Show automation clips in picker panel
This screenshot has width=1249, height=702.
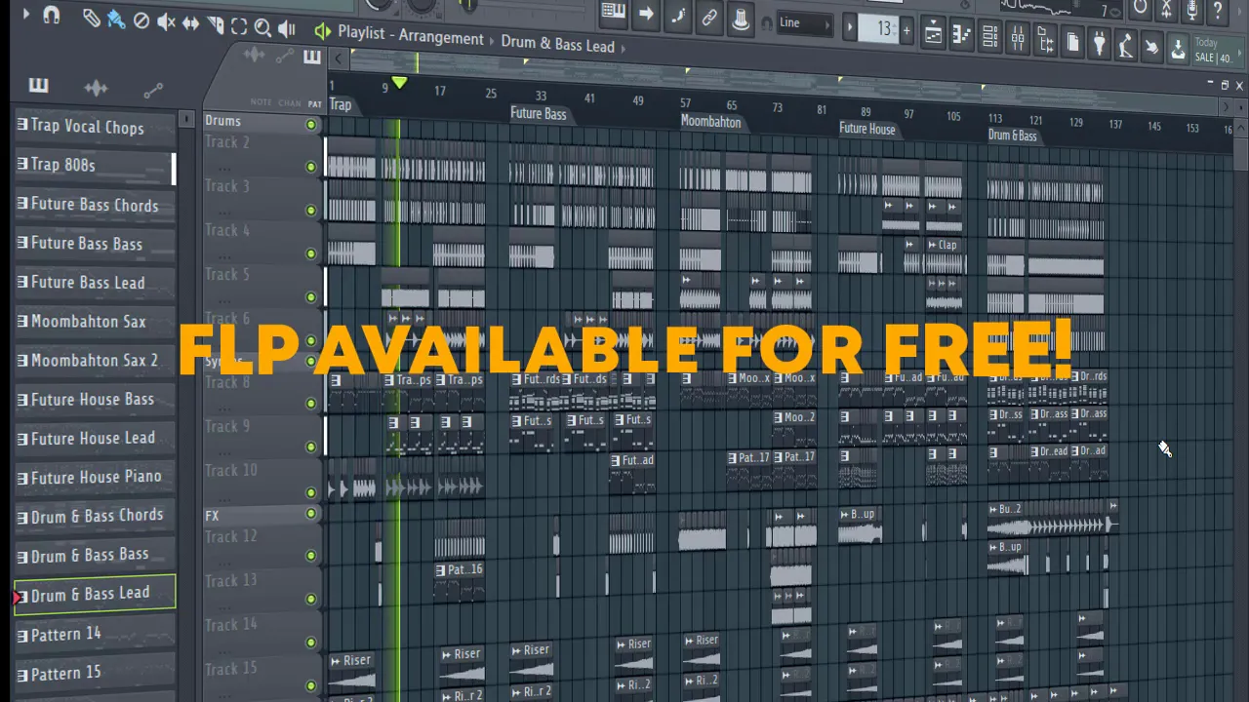pos(153,92)
